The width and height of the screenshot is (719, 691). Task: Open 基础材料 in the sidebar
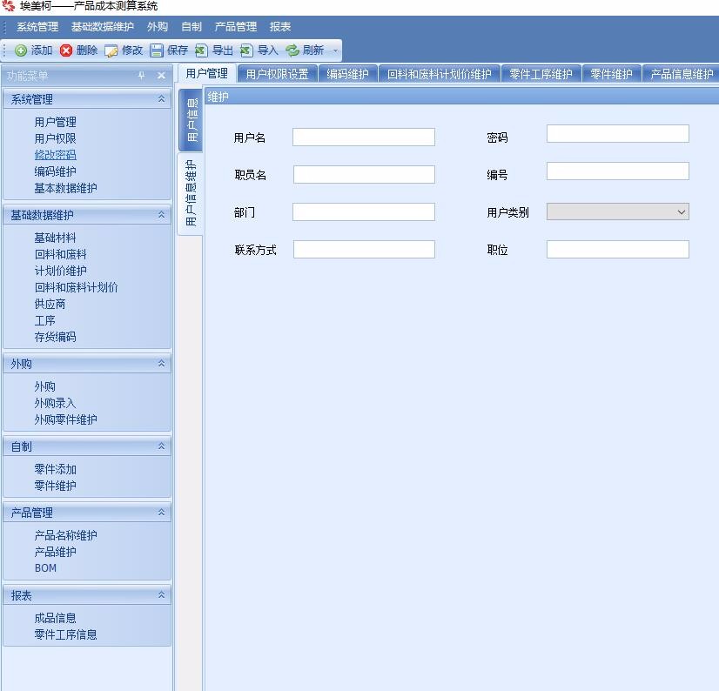point(55,238)
